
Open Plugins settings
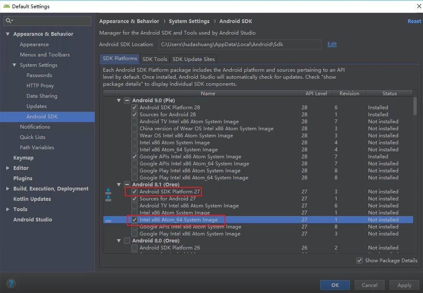click(23, 178)
